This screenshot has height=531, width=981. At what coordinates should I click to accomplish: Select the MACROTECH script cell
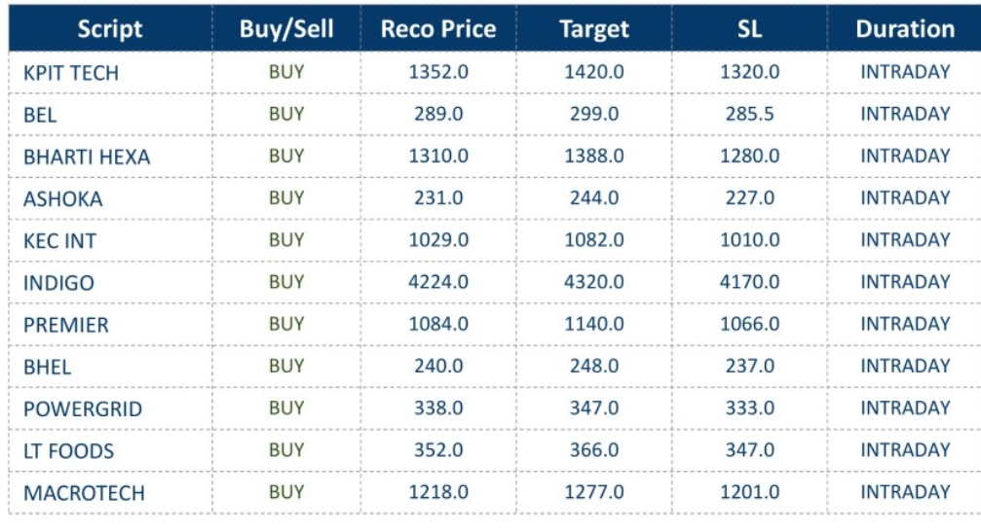(x=84, y=493)
